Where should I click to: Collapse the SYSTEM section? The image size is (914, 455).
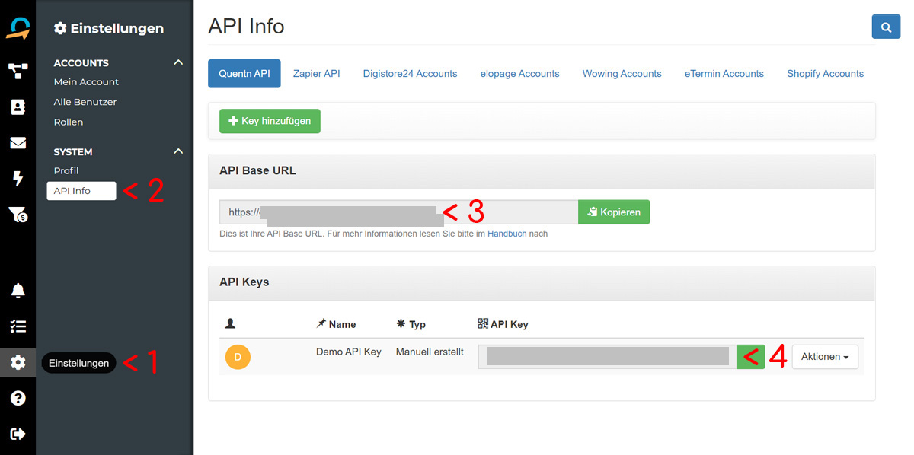(177, 151)
